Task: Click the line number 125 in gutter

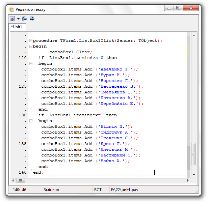Action: tap(23, 86)
